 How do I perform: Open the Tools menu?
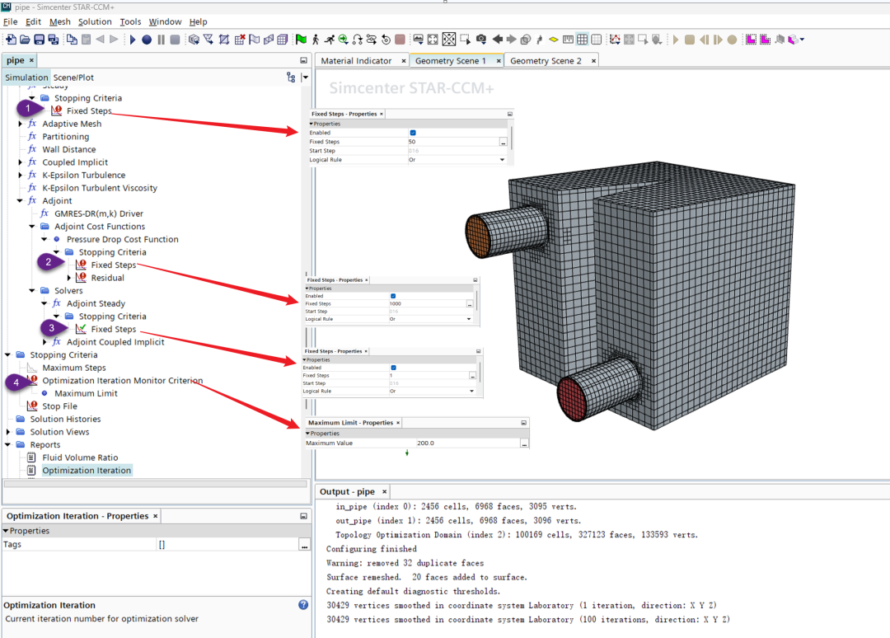130,21
